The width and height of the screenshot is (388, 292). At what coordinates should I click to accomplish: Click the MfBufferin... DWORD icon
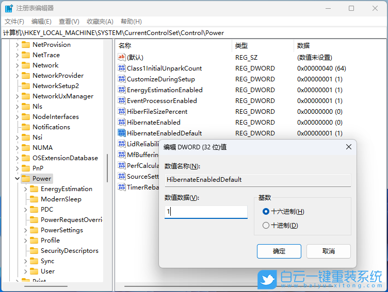[121, 154]
